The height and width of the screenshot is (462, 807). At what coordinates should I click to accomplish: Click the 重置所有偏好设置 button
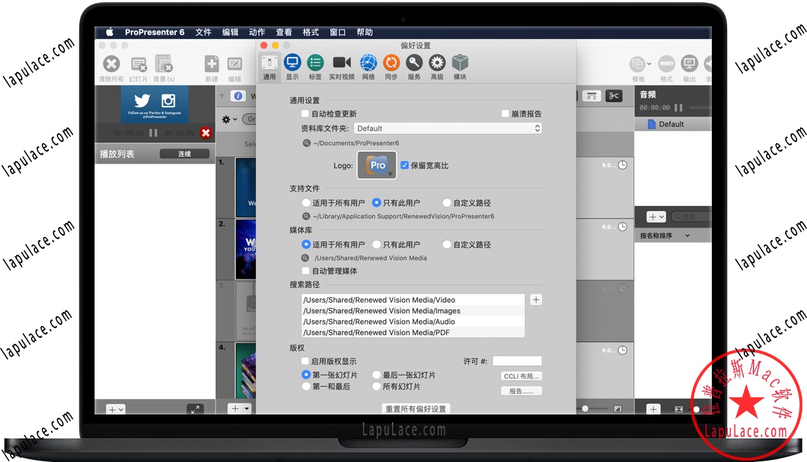(416, 409)
